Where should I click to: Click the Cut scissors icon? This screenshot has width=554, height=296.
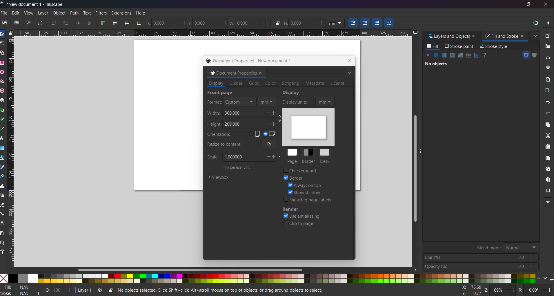click(x=548, y=136)
